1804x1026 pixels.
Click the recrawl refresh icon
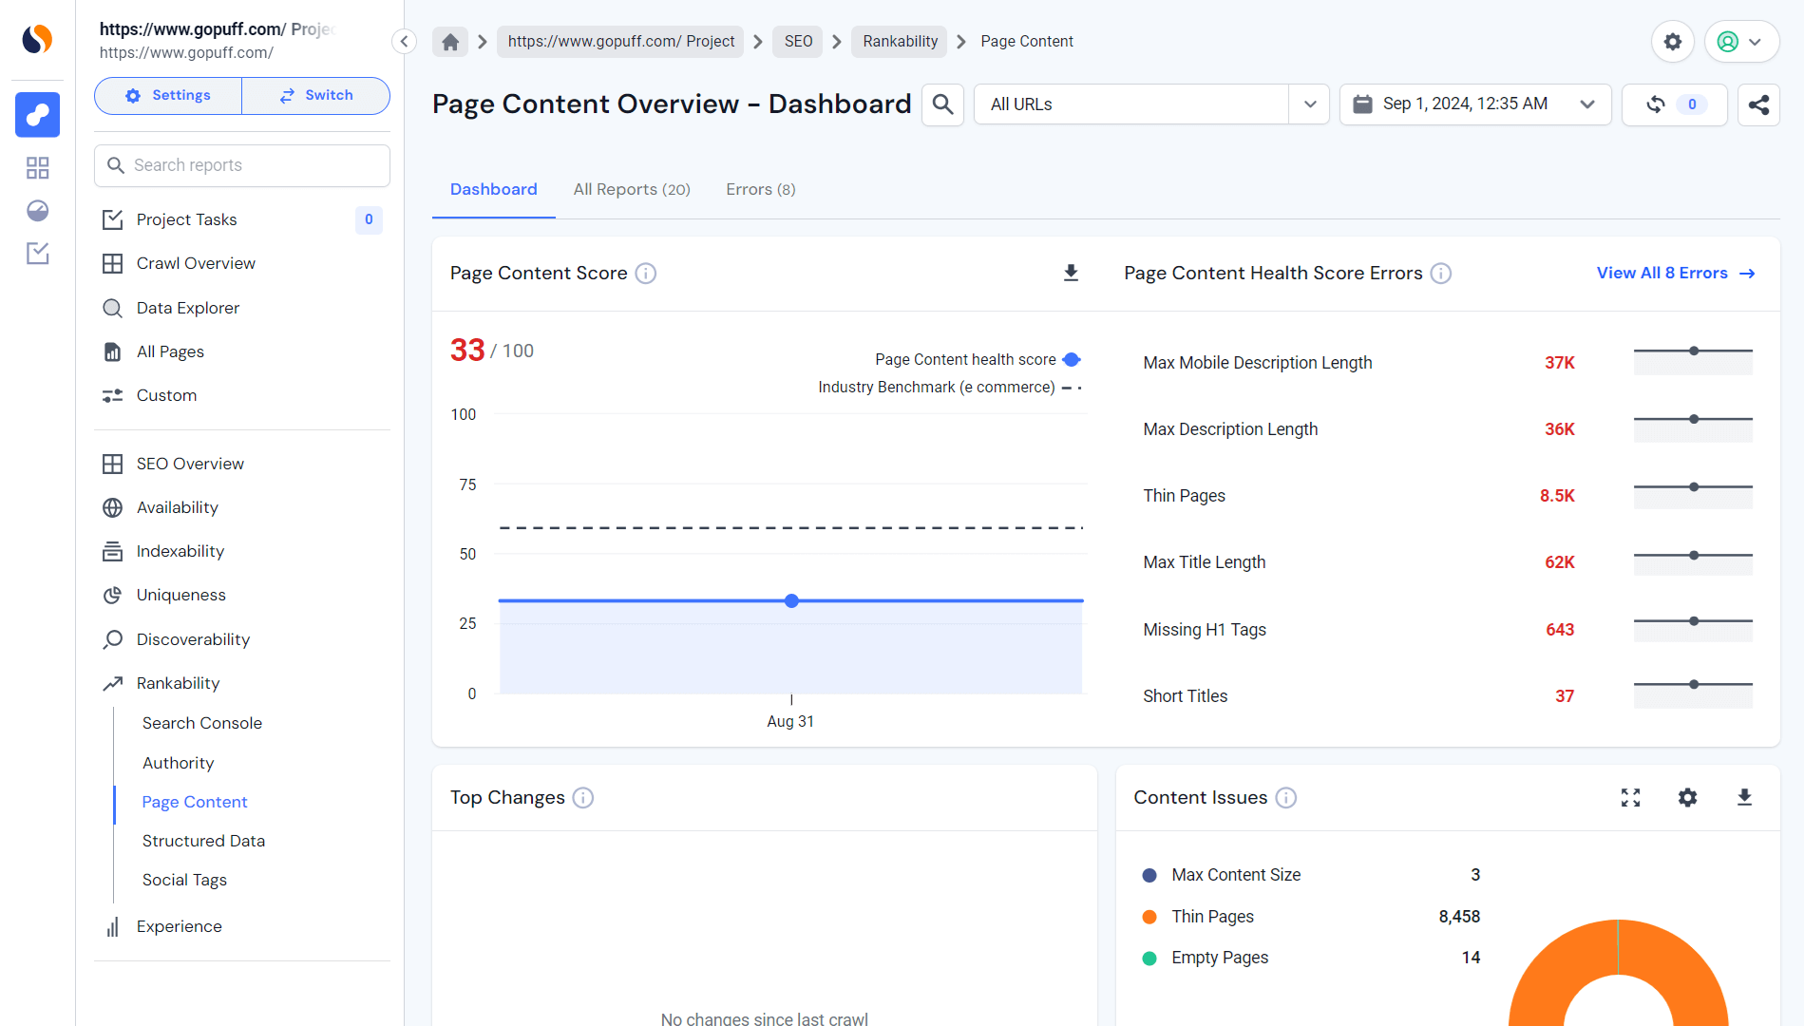click(x=1655, y=105)
